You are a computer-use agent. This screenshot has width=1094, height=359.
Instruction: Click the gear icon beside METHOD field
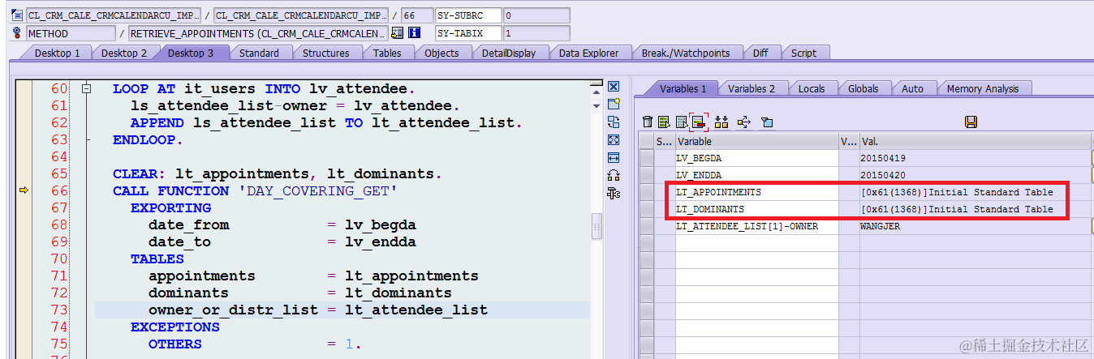[18, 33]
